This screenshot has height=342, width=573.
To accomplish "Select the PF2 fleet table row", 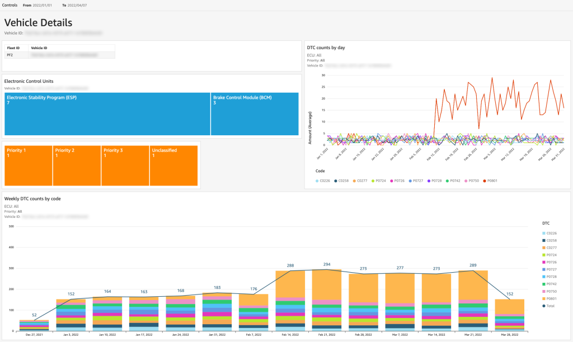I will tap(59, 55).
